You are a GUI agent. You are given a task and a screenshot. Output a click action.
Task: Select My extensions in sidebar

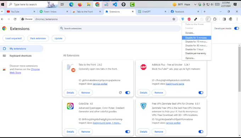(x=22, y=48)
